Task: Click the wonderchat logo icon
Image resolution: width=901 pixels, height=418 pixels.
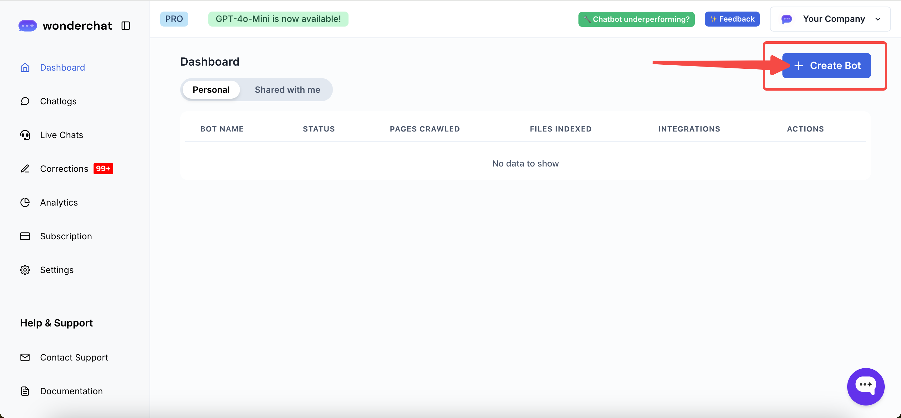Action: click(28, 26)
